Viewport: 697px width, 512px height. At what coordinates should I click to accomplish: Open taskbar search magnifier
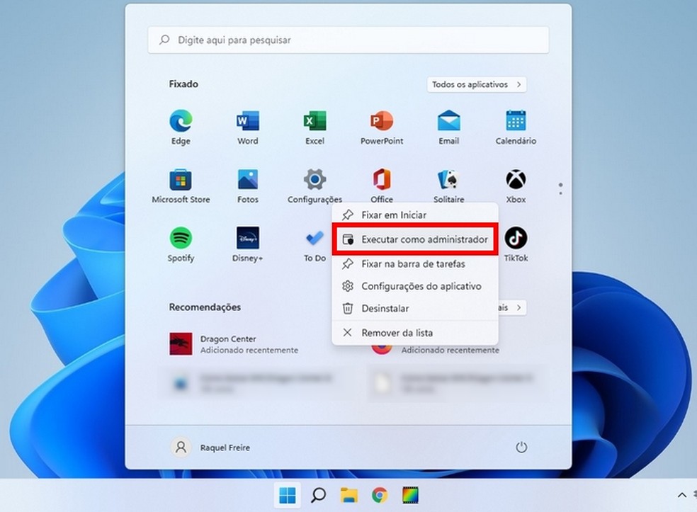[318, 495]
